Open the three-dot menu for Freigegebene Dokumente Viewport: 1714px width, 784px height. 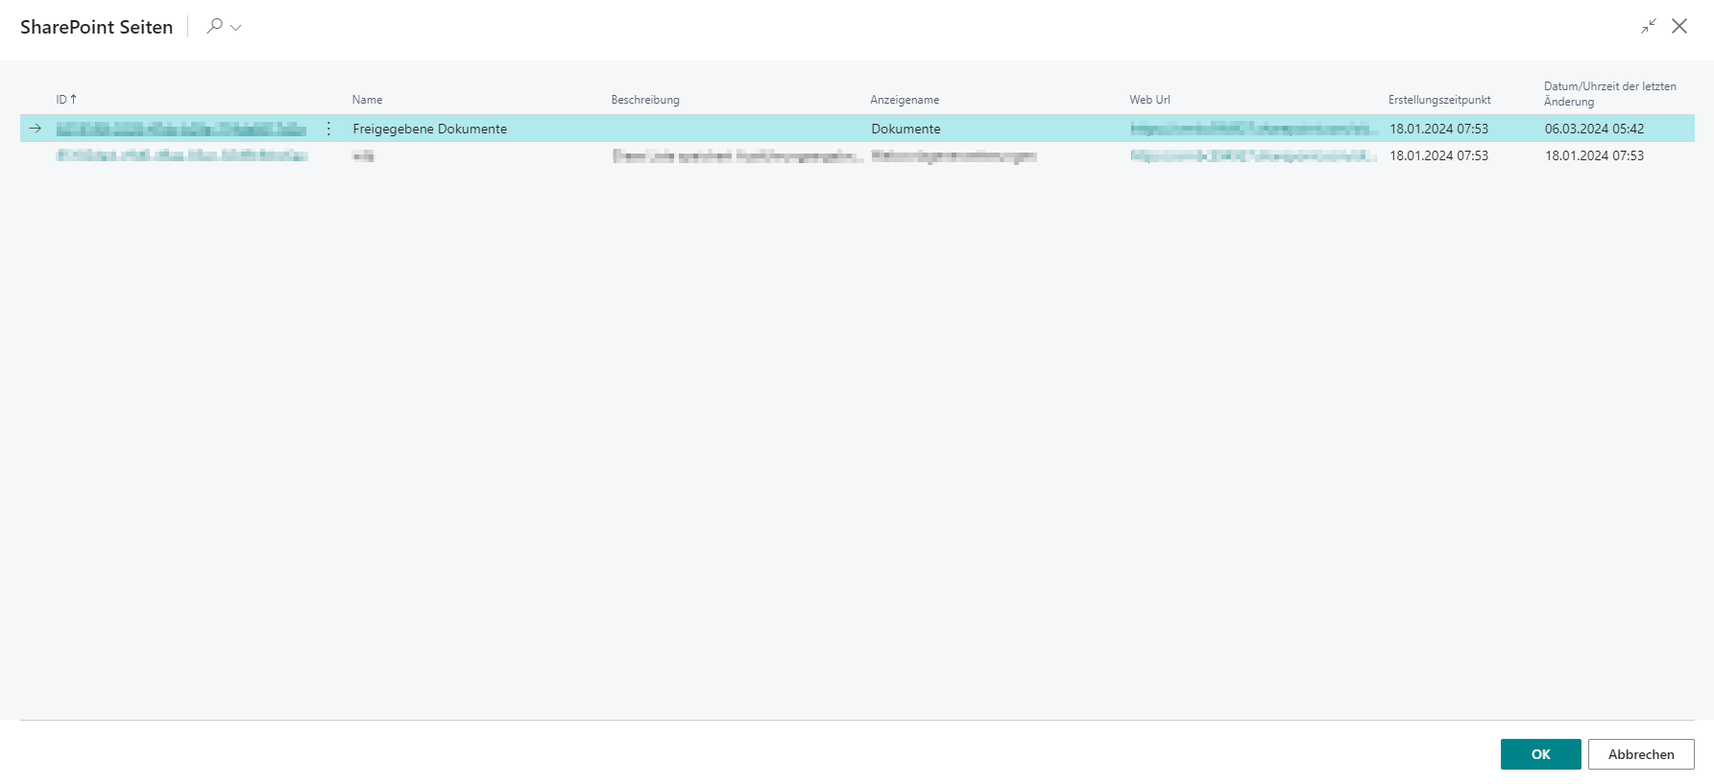tap(328, 129)
